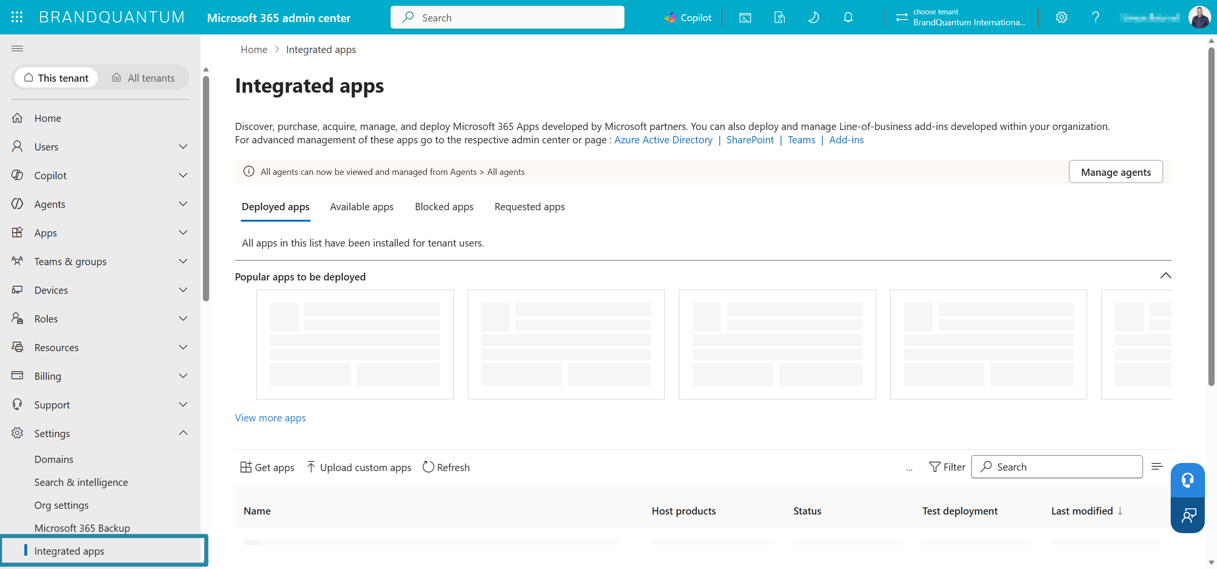Open help question mark icon

pyautogui.click(x=1096, y=18)
